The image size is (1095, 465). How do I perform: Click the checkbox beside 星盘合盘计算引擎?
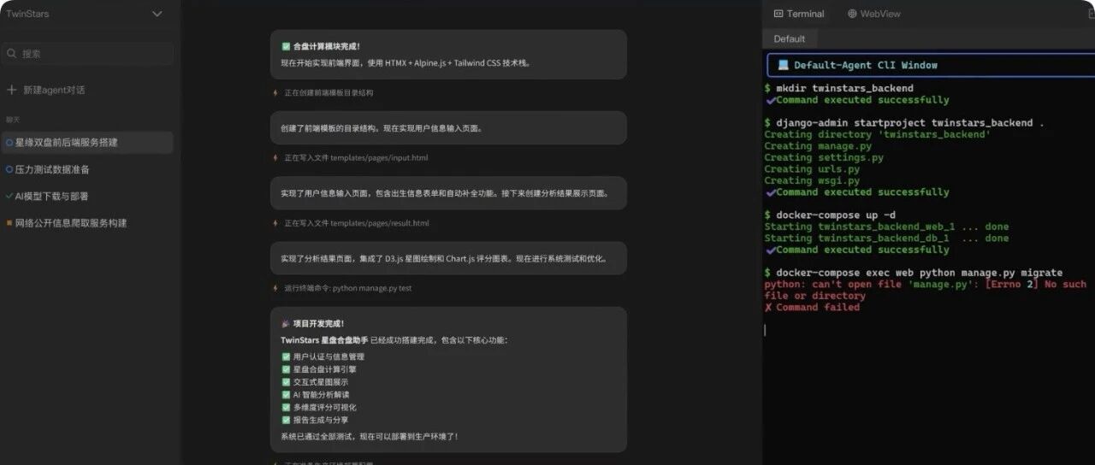click(286, 369)
